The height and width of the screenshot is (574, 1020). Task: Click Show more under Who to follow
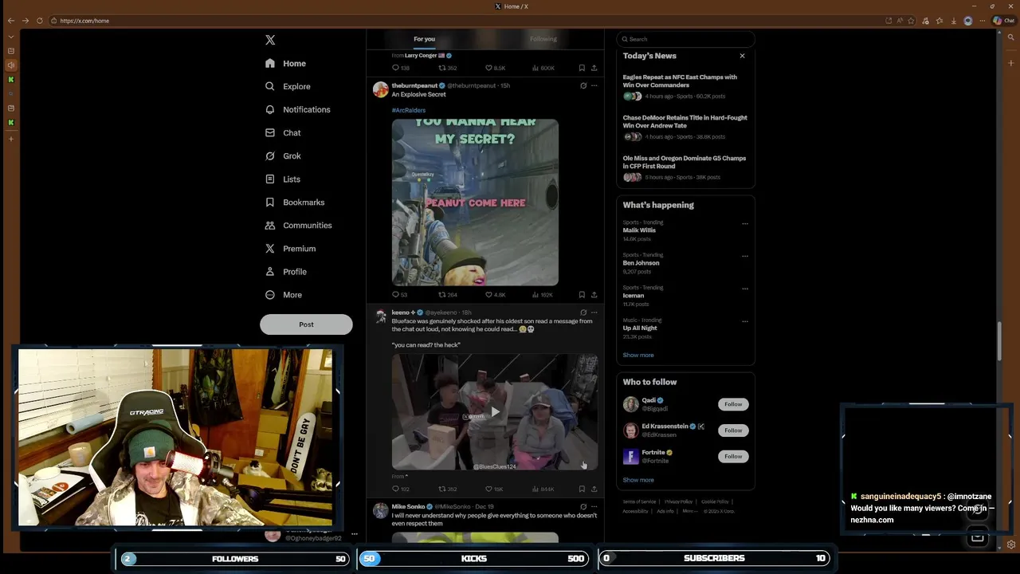(x=638, y=480)
